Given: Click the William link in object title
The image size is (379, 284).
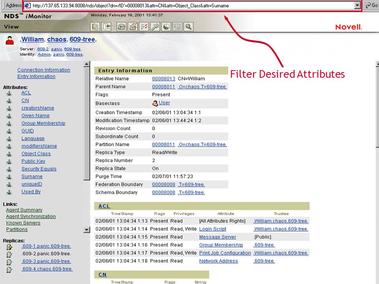Looking at the screenshot, I should pyautogui.click(x=32, y=39).
